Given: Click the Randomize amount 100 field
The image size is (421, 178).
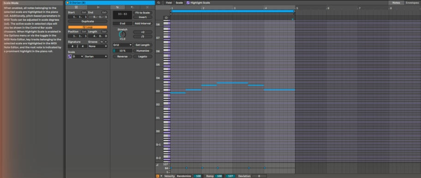Looking at the screenshot, I should click(x=198, y=176).
